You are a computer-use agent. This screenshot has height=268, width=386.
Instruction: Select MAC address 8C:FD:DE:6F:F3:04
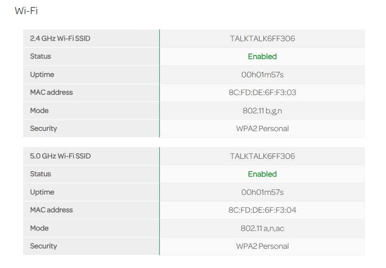coord(262,210)
